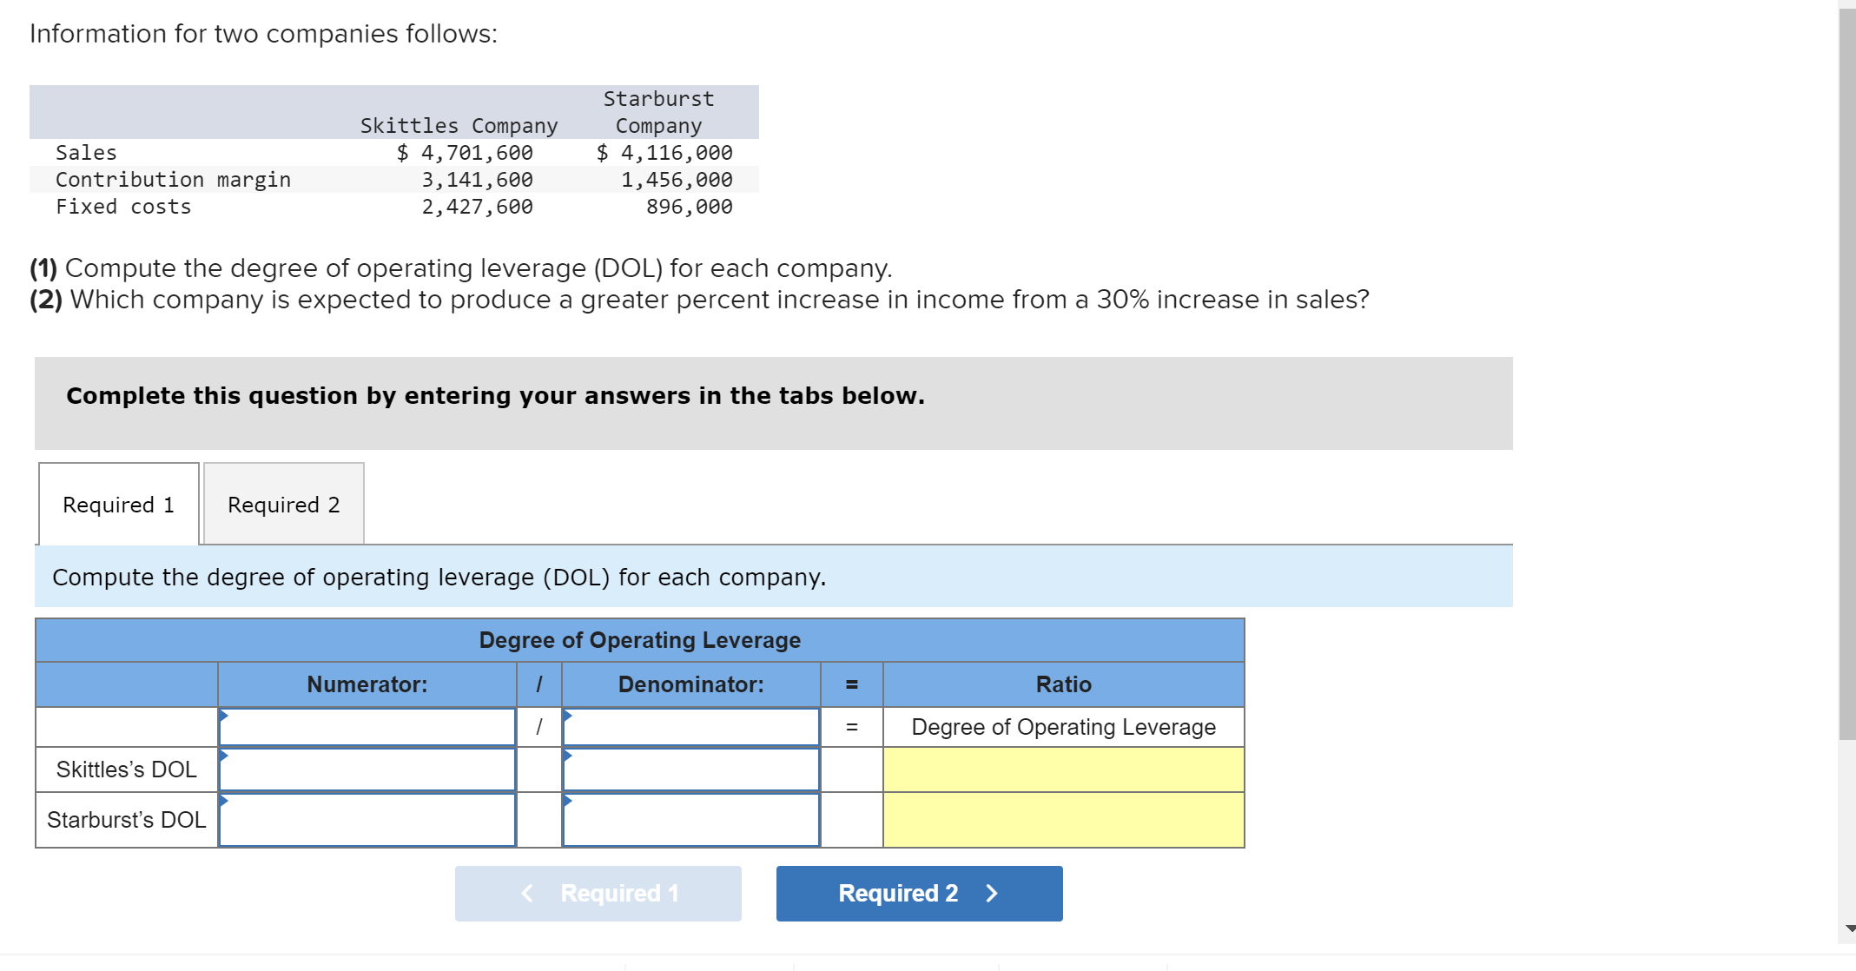Viewport: 1856px width, 971px height.
Task: Switch to the Required 1 tab
Action: (x=119, y=505)
